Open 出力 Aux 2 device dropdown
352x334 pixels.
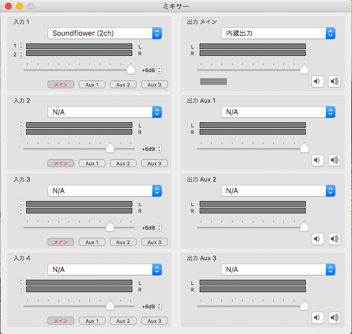[278, 190]
